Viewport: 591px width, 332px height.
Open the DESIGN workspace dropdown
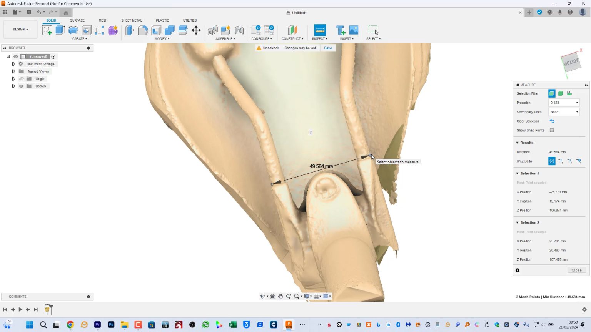(20, 29)
